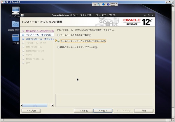Go to セキュリティ・アップデート step link
175x122 pixels.
[x=40, y=31]
